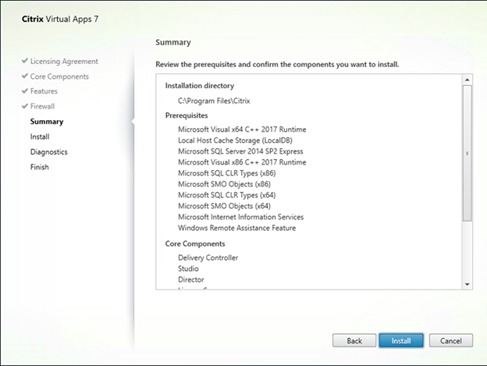This screenshot has width=487, height=366.
Task: Click checkmark icon beside Features
Action: 25,91
